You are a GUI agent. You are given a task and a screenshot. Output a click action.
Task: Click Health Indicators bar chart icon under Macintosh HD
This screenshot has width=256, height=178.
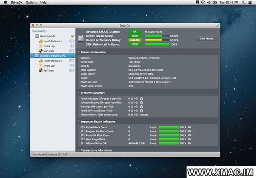(x=41, y=41)
